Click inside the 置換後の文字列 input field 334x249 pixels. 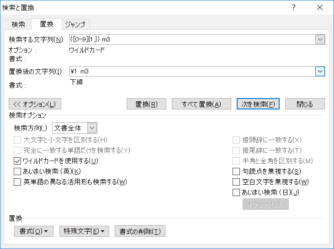click(x=192, y=72)
